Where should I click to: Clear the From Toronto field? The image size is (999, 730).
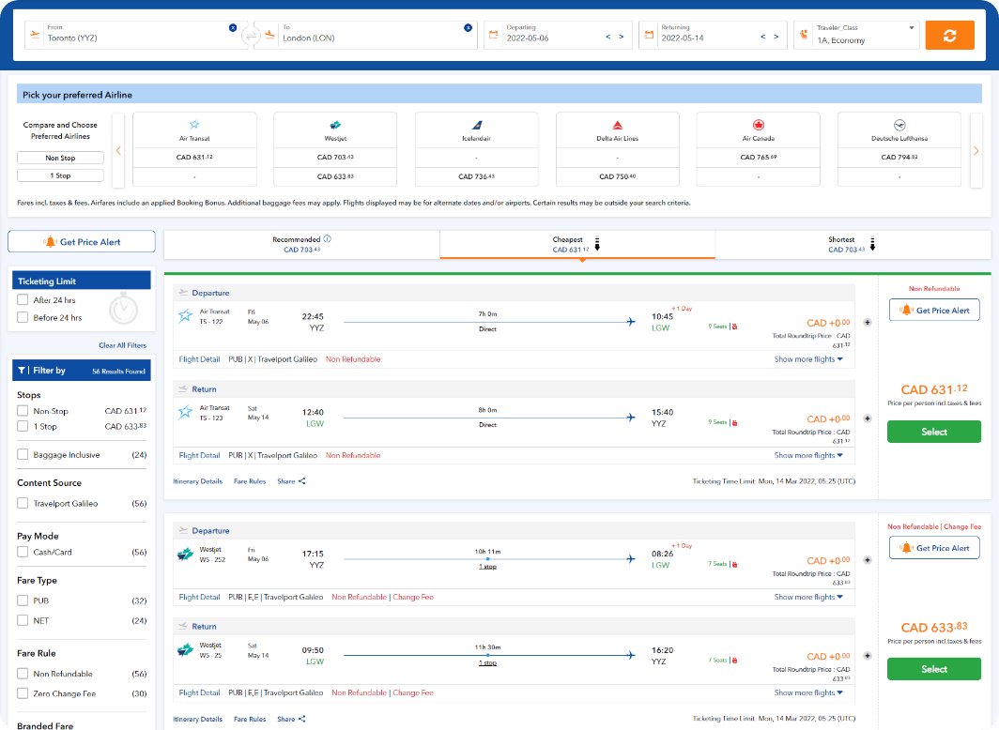point(233,27)
